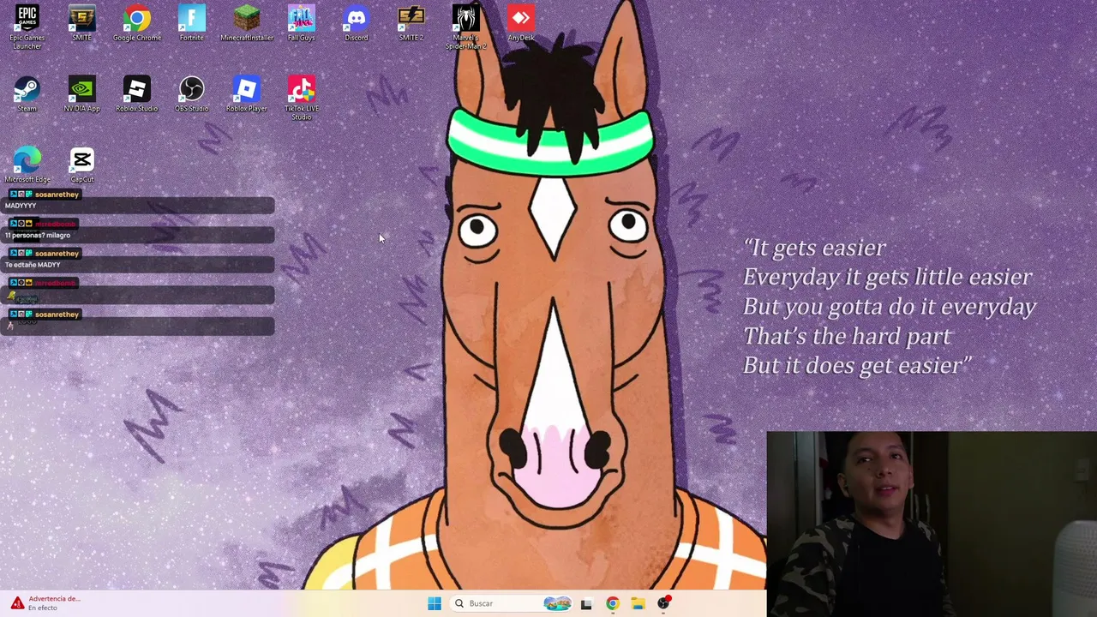
Task: Select the Roblox Studio desktop icon
Action: click(137, 94)
